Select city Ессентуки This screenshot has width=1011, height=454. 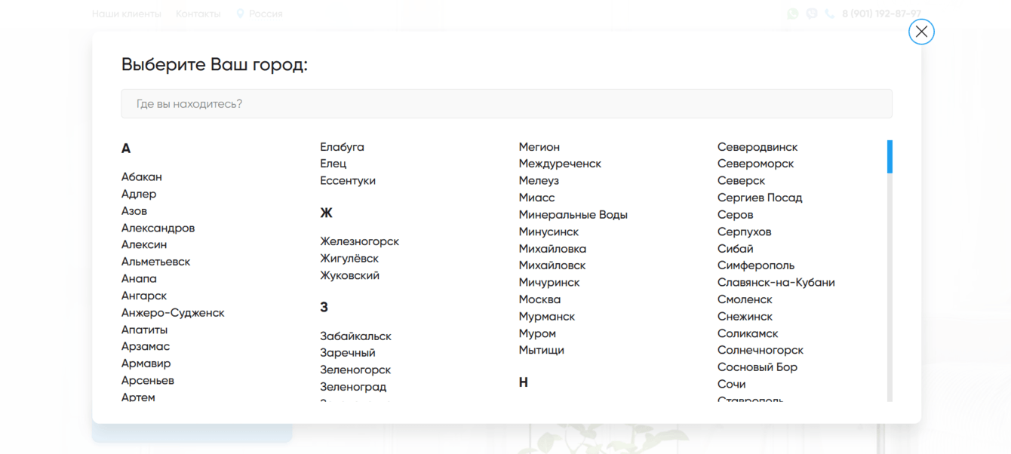tap(348, 181)
